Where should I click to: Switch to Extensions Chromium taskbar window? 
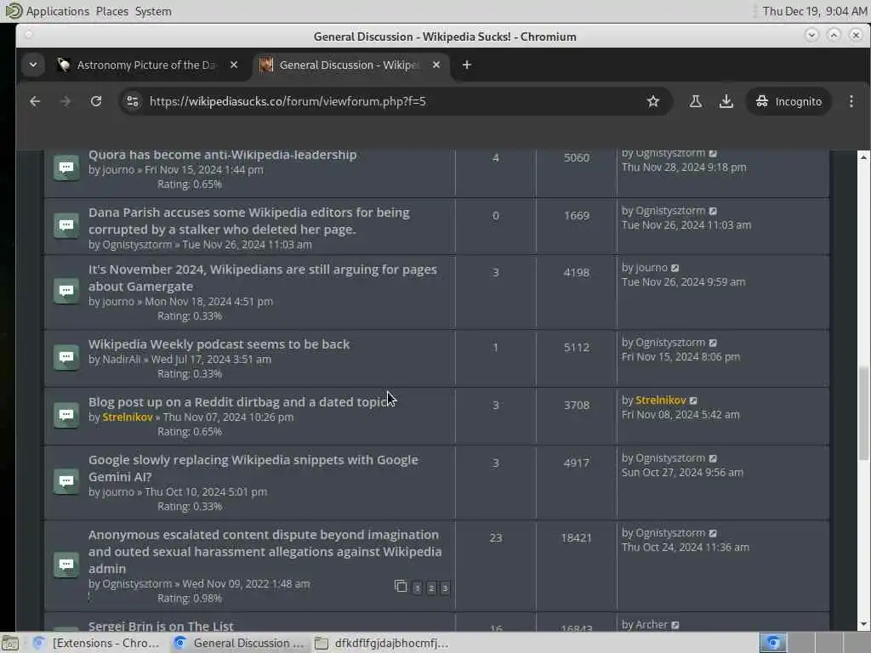(97, 643)
